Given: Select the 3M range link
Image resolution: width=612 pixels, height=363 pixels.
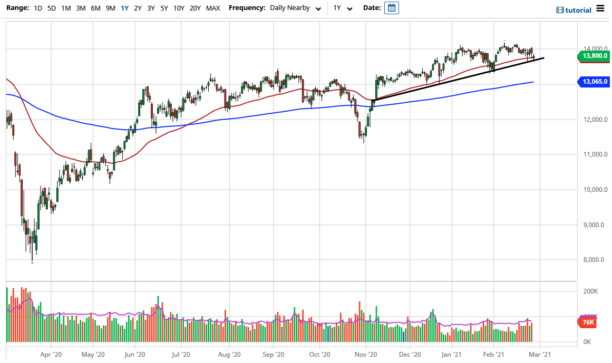Looking at the screenshot, I should (x=80, y=8).
